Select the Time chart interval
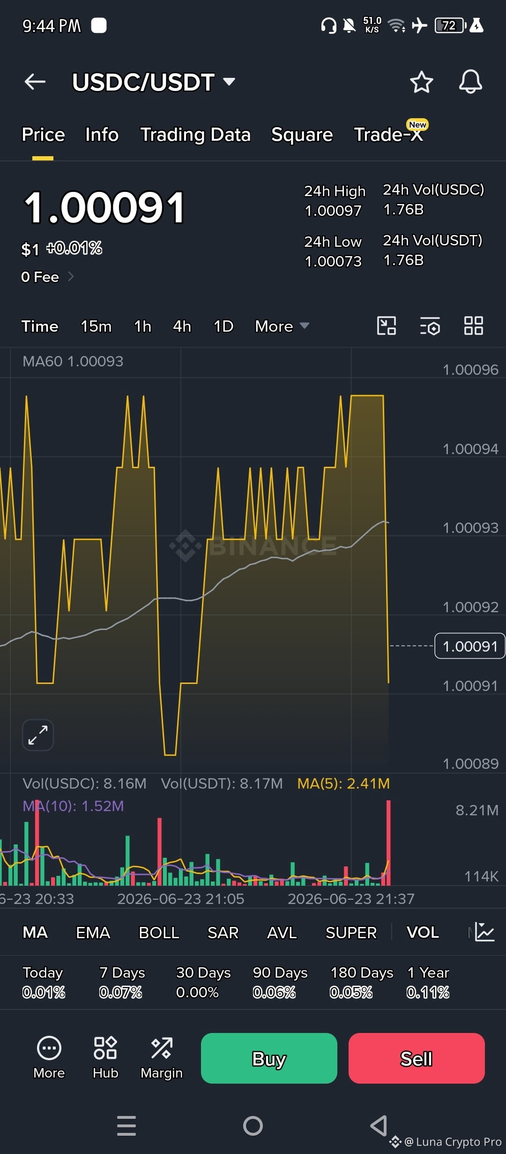 click(40, 326)
